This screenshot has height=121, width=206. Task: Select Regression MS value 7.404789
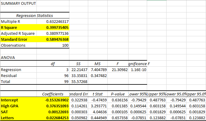(98, 70)
